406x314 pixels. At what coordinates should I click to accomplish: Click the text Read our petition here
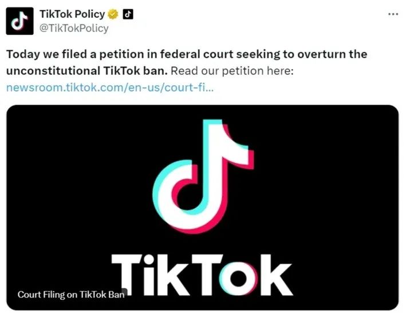(232, 71)
